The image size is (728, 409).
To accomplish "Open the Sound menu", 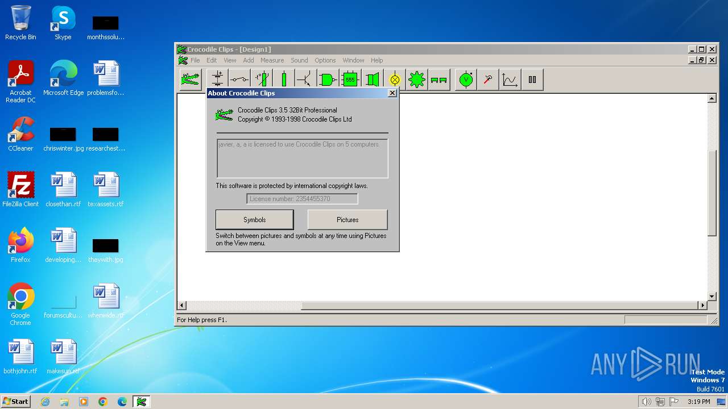I will (x=299, y=60).
